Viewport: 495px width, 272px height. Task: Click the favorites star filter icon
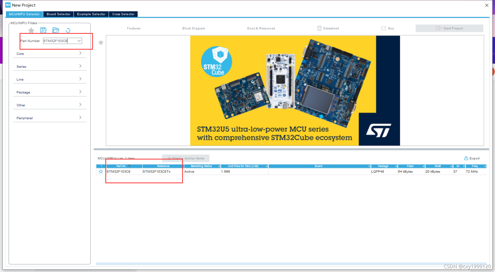click(31, 30)
